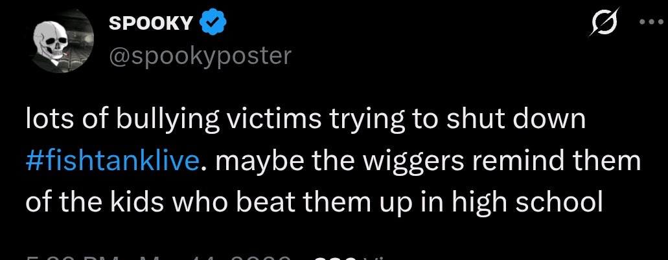Click the partially visible post timestamp
The width and height of the screenshot is (668, 260).
[x=159, y=257]
